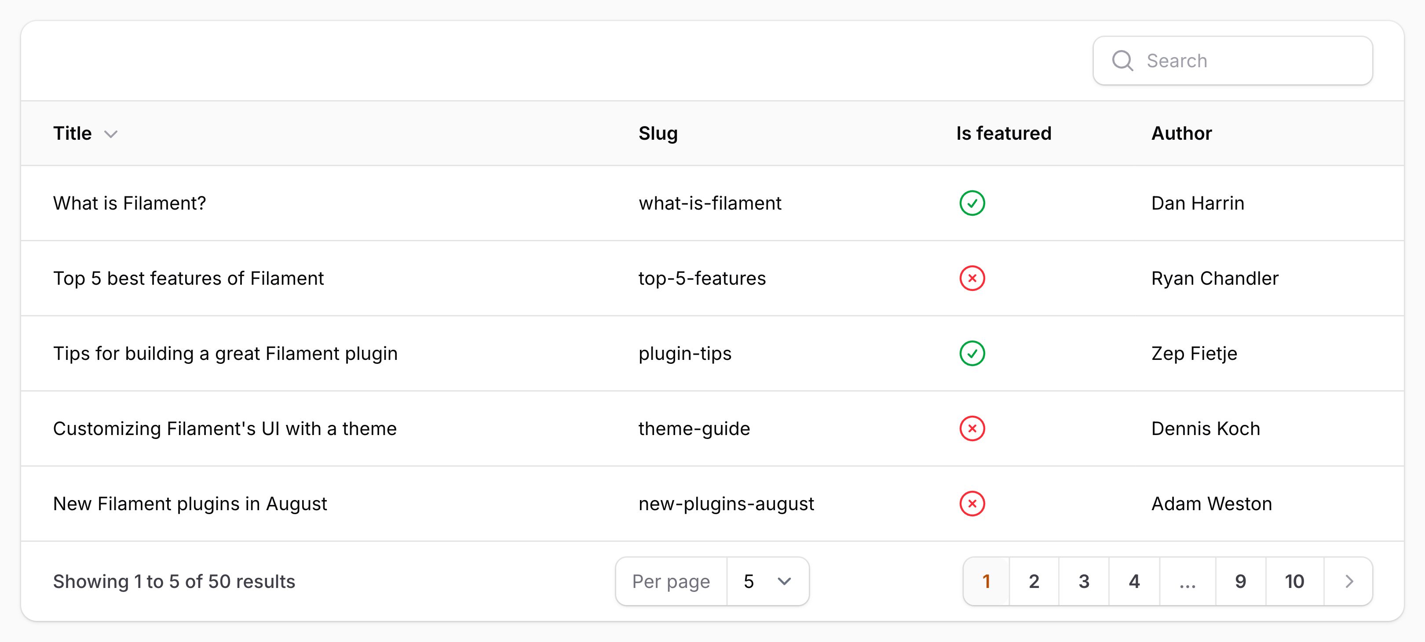Click the magnifying glass search icon
Screen dimensions: 1425x642
(x=1122, y=61)
